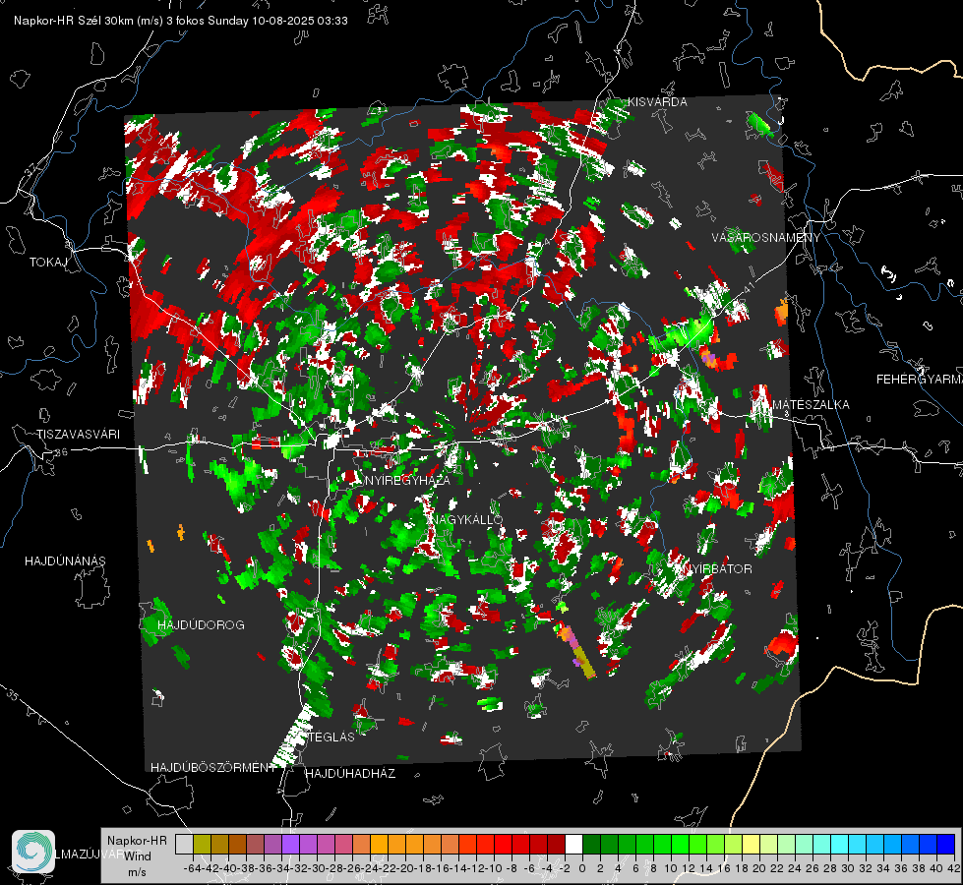Select the yellow swatch between 18 and 20
963x885 pixels.
click(x=751, y=845)
